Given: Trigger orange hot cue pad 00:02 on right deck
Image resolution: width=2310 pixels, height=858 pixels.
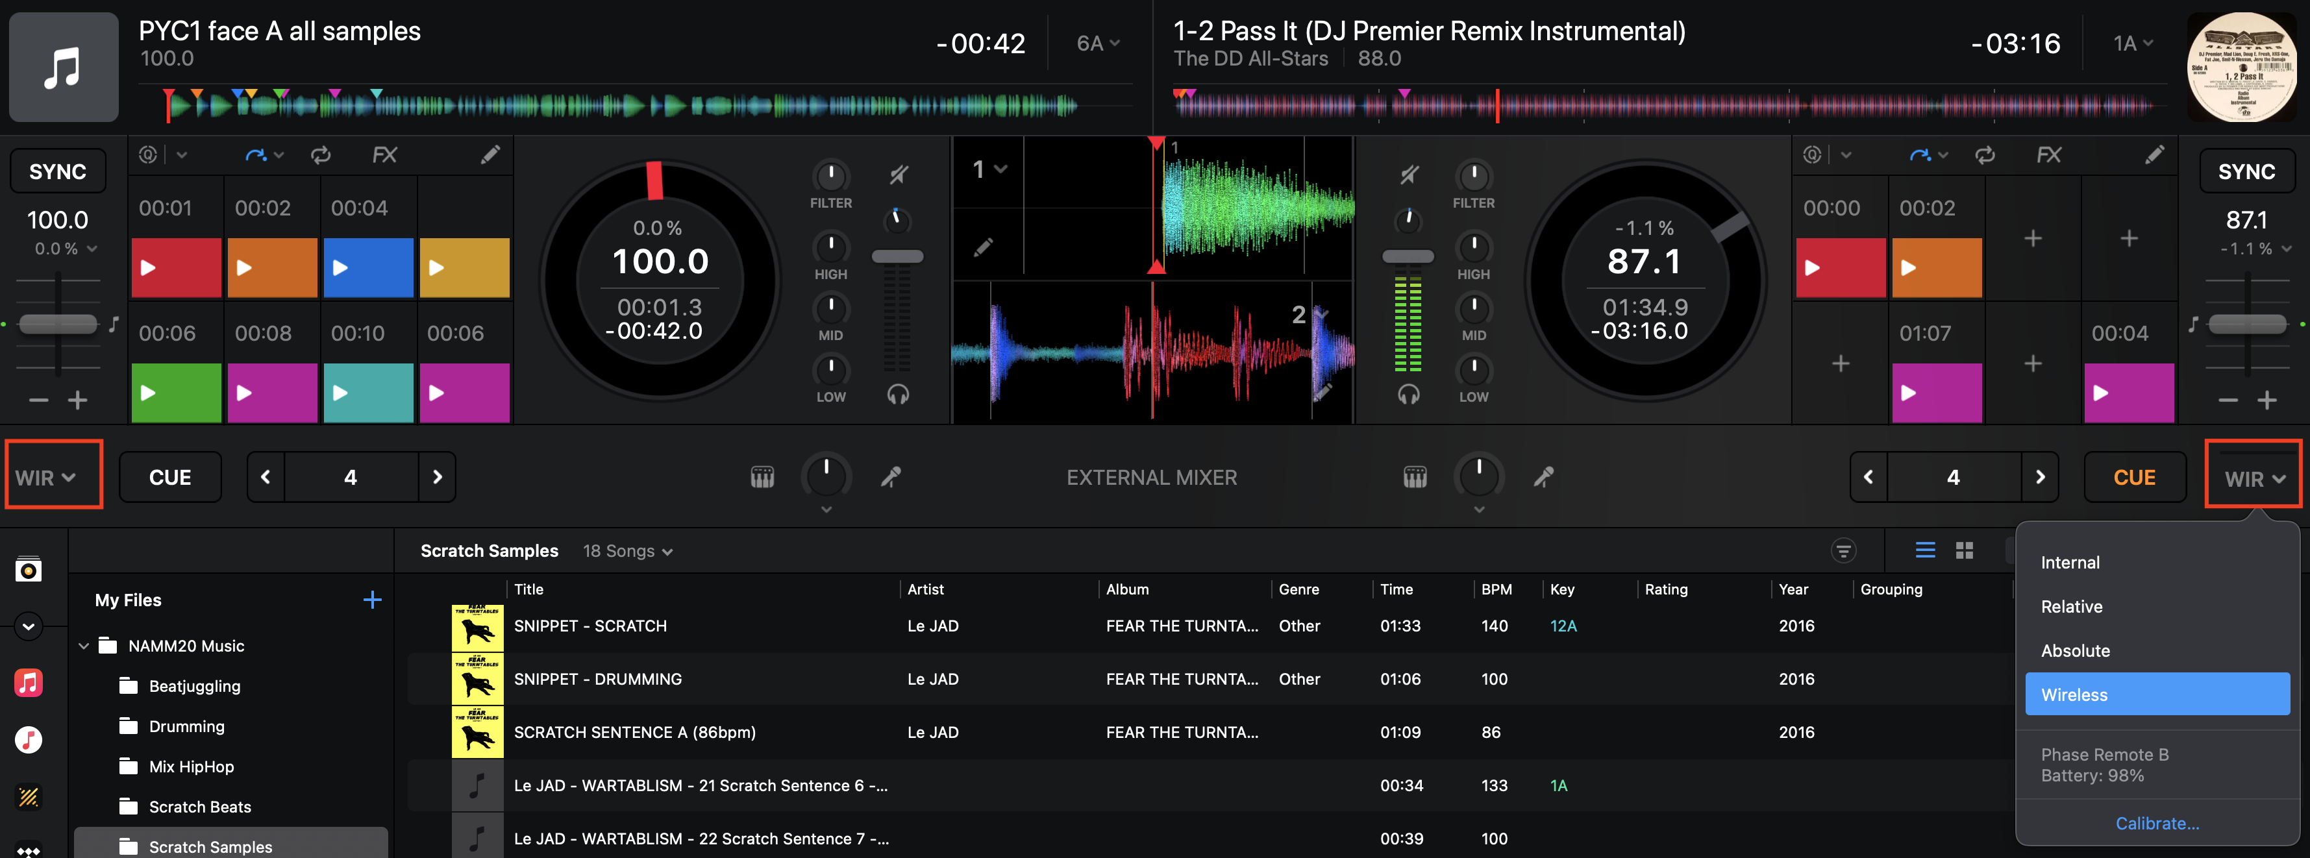Looking at the screenshot, I should click(1936, 267).
